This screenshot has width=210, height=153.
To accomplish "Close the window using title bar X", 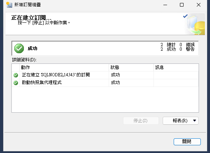I will point(199,5).
